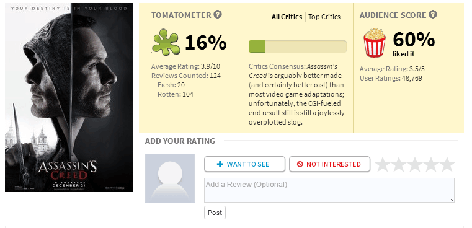This screenshot has height=228, width=472.
Task: Click the Post button
Action: [215, 213]
